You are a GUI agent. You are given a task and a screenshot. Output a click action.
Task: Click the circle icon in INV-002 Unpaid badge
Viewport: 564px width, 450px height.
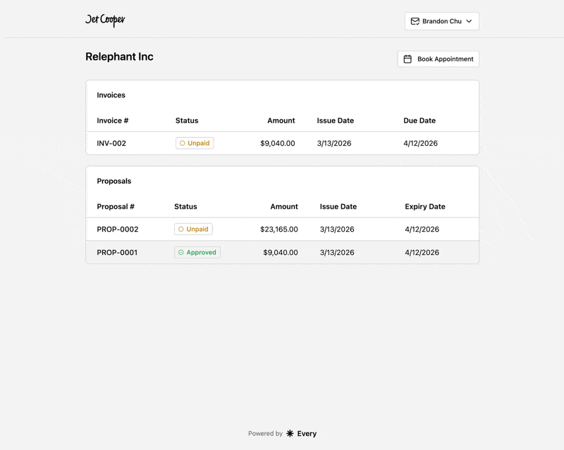pyautogui.click(x=182, y=143)
